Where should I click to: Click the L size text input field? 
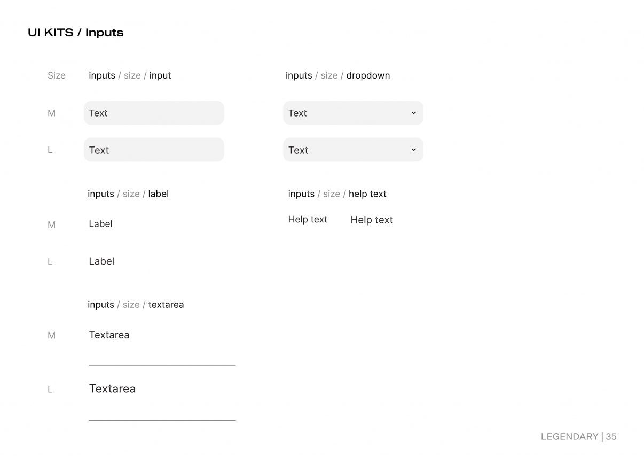click(154, 150)
